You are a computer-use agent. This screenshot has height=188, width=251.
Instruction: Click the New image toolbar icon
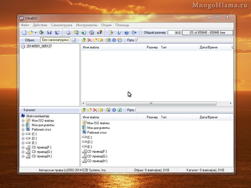tap(24, 33)
